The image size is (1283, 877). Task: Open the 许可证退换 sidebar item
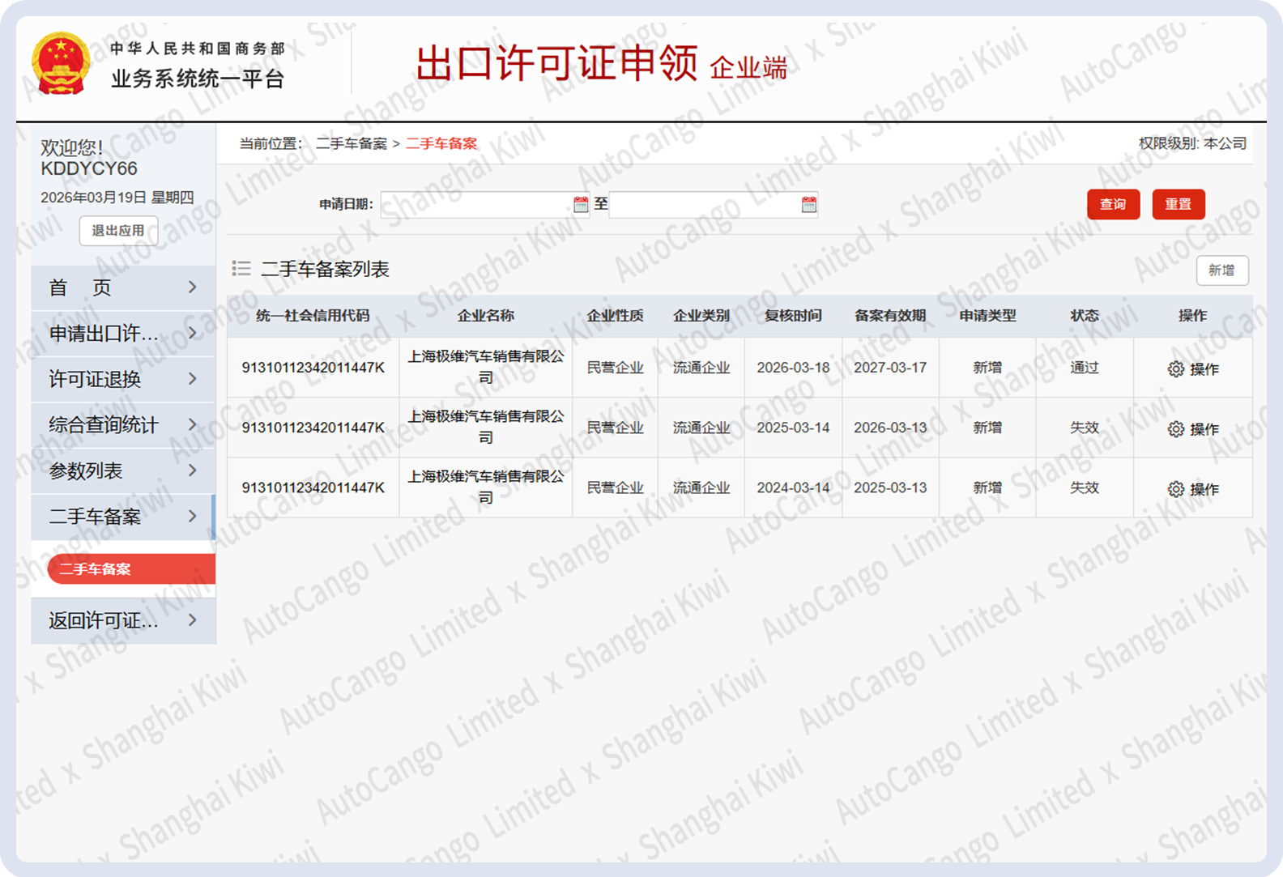pos(123,379)
